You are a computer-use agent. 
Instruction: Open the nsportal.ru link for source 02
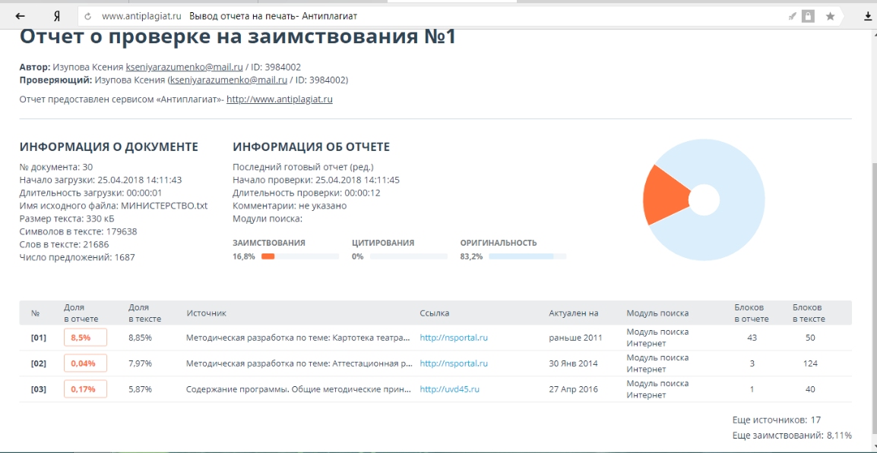click(x=453, y=363)
